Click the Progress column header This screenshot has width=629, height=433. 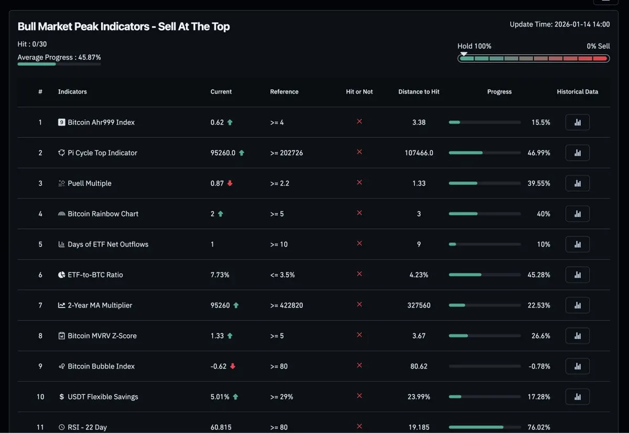(x=499, y=92)
